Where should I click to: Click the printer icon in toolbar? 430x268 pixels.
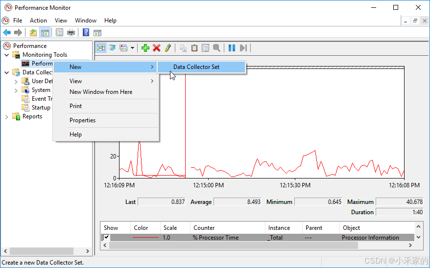(71, 33)
